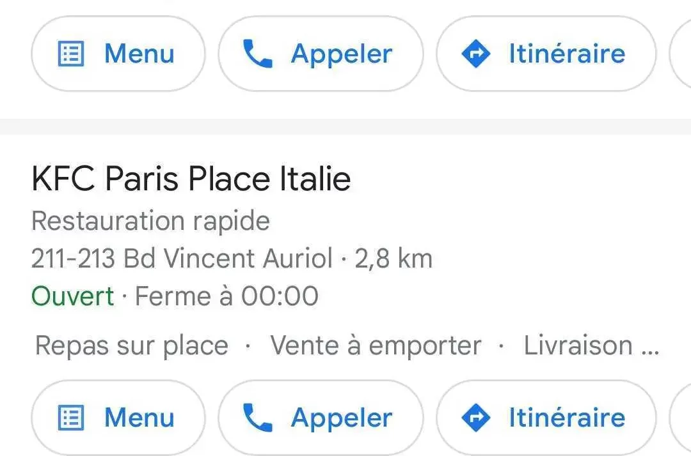
Task: Click the menu list icon in the listing above KFC
Action: tap(71, 54)
